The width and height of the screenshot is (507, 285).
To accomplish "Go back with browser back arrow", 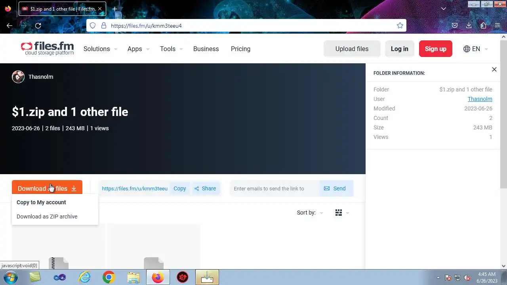I will coord(10,26).
